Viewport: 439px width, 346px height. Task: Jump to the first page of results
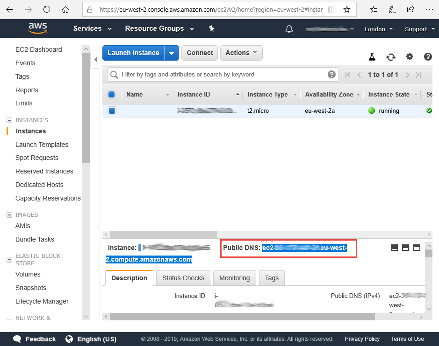coord(348,75)
